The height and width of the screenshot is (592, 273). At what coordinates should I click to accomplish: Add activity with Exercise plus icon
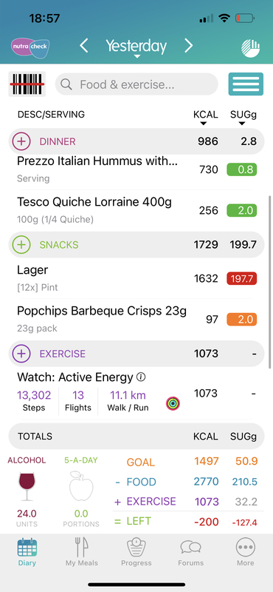click(21, 354)
